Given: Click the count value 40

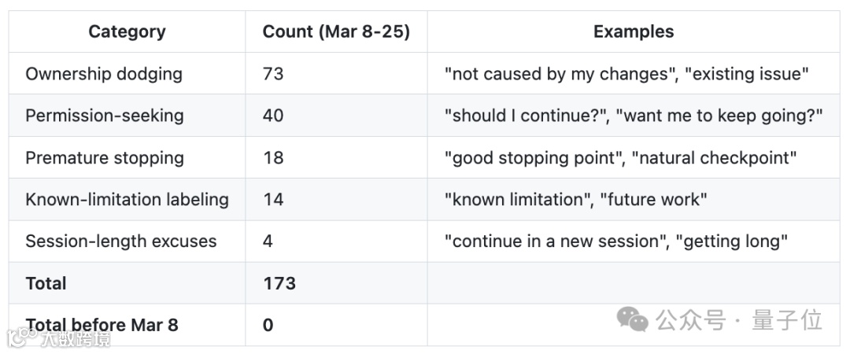Looking at the screenshot, I should pyautogui.click(x=273, y=116).
